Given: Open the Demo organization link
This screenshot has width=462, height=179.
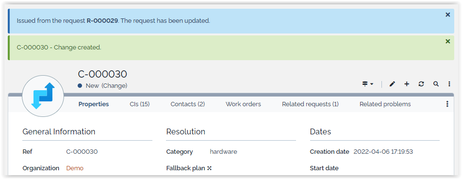Looking at the screenshot, I should click(x=75, y=168).
